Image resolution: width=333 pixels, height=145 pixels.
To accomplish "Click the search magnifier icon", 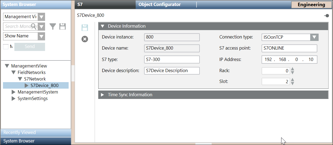I will pos(34,26).
